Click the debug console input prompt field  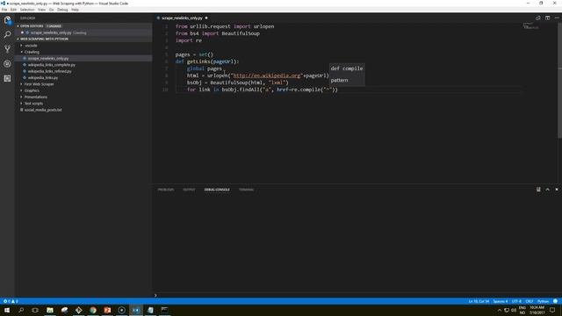357,295
